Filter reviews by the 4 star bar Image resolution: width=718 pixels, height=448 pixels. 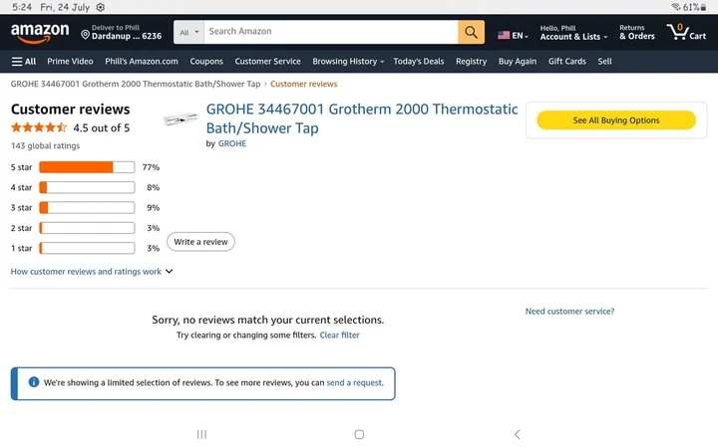[87, 187]
